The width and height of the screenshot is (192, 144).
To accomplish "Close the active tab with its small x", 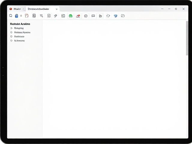I will point(57,9).
